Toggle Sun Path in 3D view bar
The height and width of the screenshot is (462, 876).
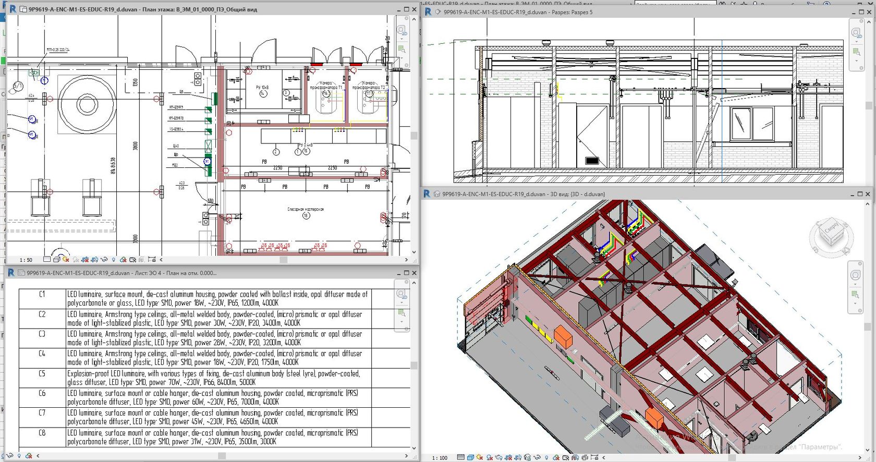(480, 457)
